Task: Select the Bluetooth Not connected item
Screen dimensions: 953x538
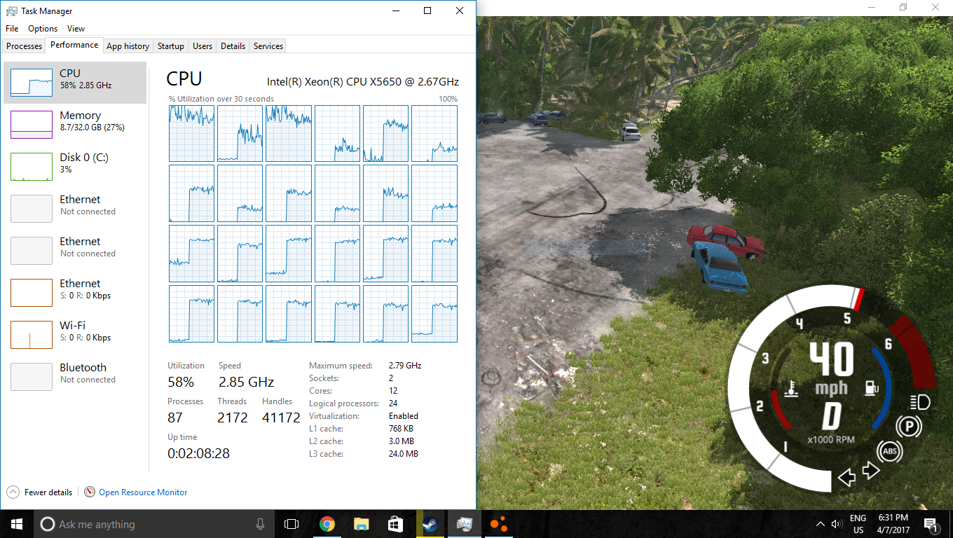Action: 75,377
